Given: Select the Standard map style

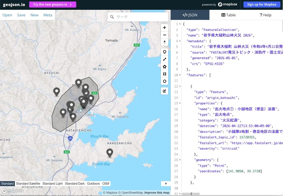Looking at the screenshot, I should click(7, 184).
